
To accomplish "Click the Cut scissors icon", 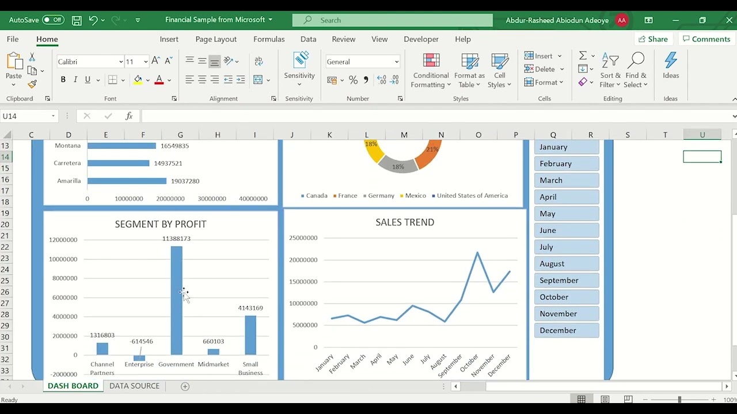I will coord(32,57).
